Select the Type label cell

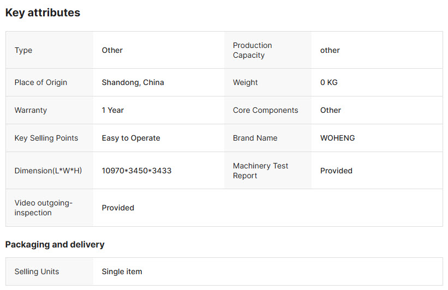tap(50, 50)
